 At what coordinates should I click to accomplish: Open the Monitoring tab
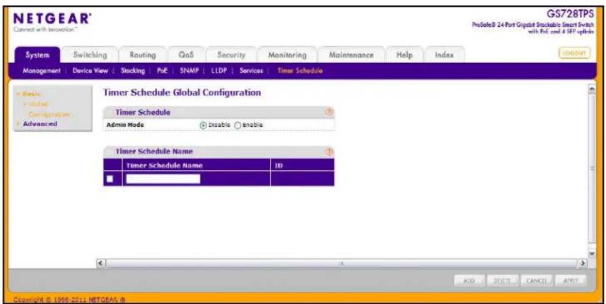pyautogui.click(x=287, y=55)
